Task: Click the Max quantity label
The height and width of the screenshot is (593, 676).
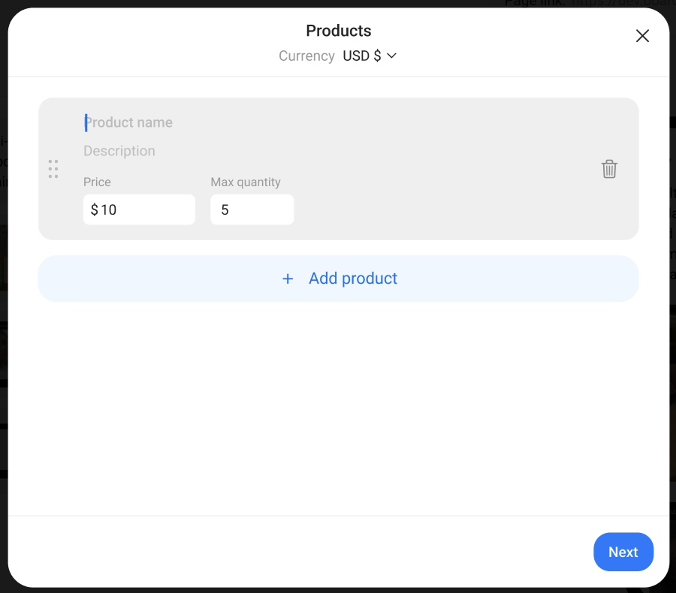Action: (246, 182)
